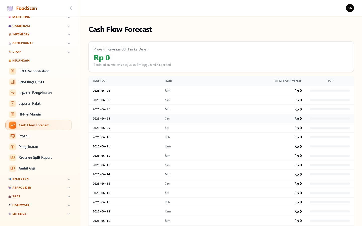The width and height of the screenshot is (362, 226).
Task: Click the Min day cell for 2026-06-14
Action: [x=167, y=174]
